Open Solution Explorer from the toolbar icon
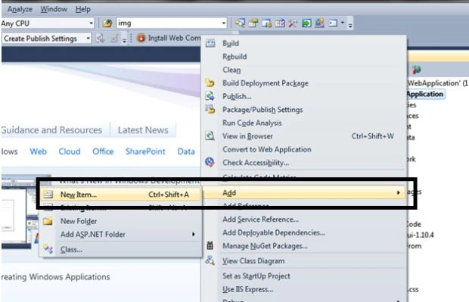 coord(240,23)
